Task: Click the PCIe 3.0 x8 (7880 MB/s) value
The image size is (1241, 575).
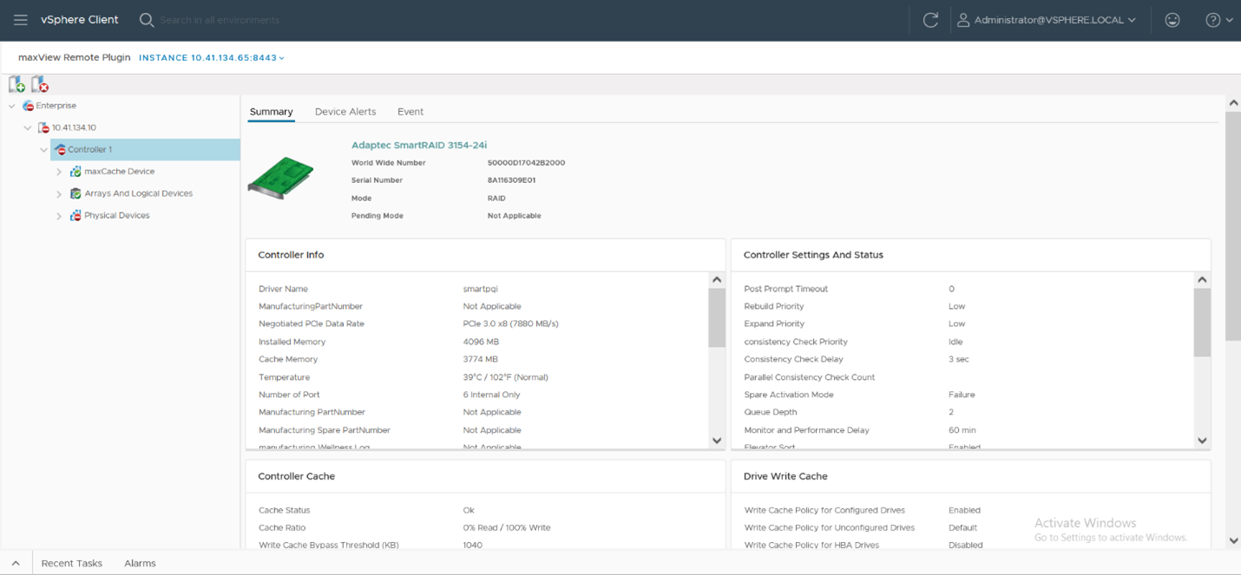Action: 511,323
